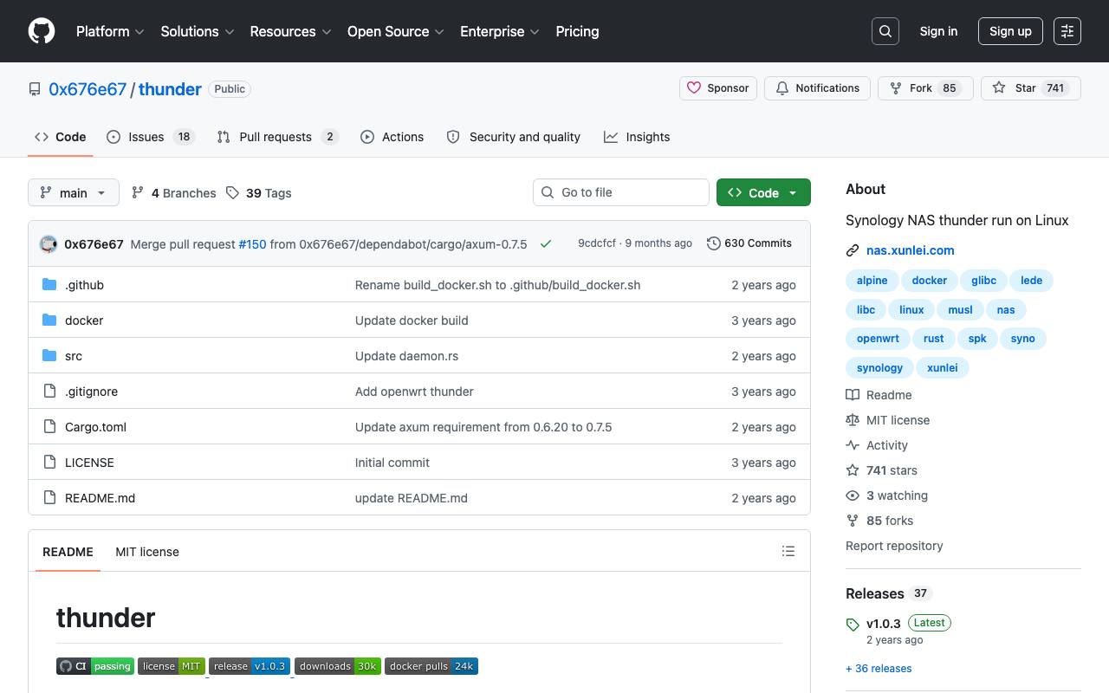Click the downloads 30k badge
This screenshot has width=1109, height=693.
[x=338, y=666]
